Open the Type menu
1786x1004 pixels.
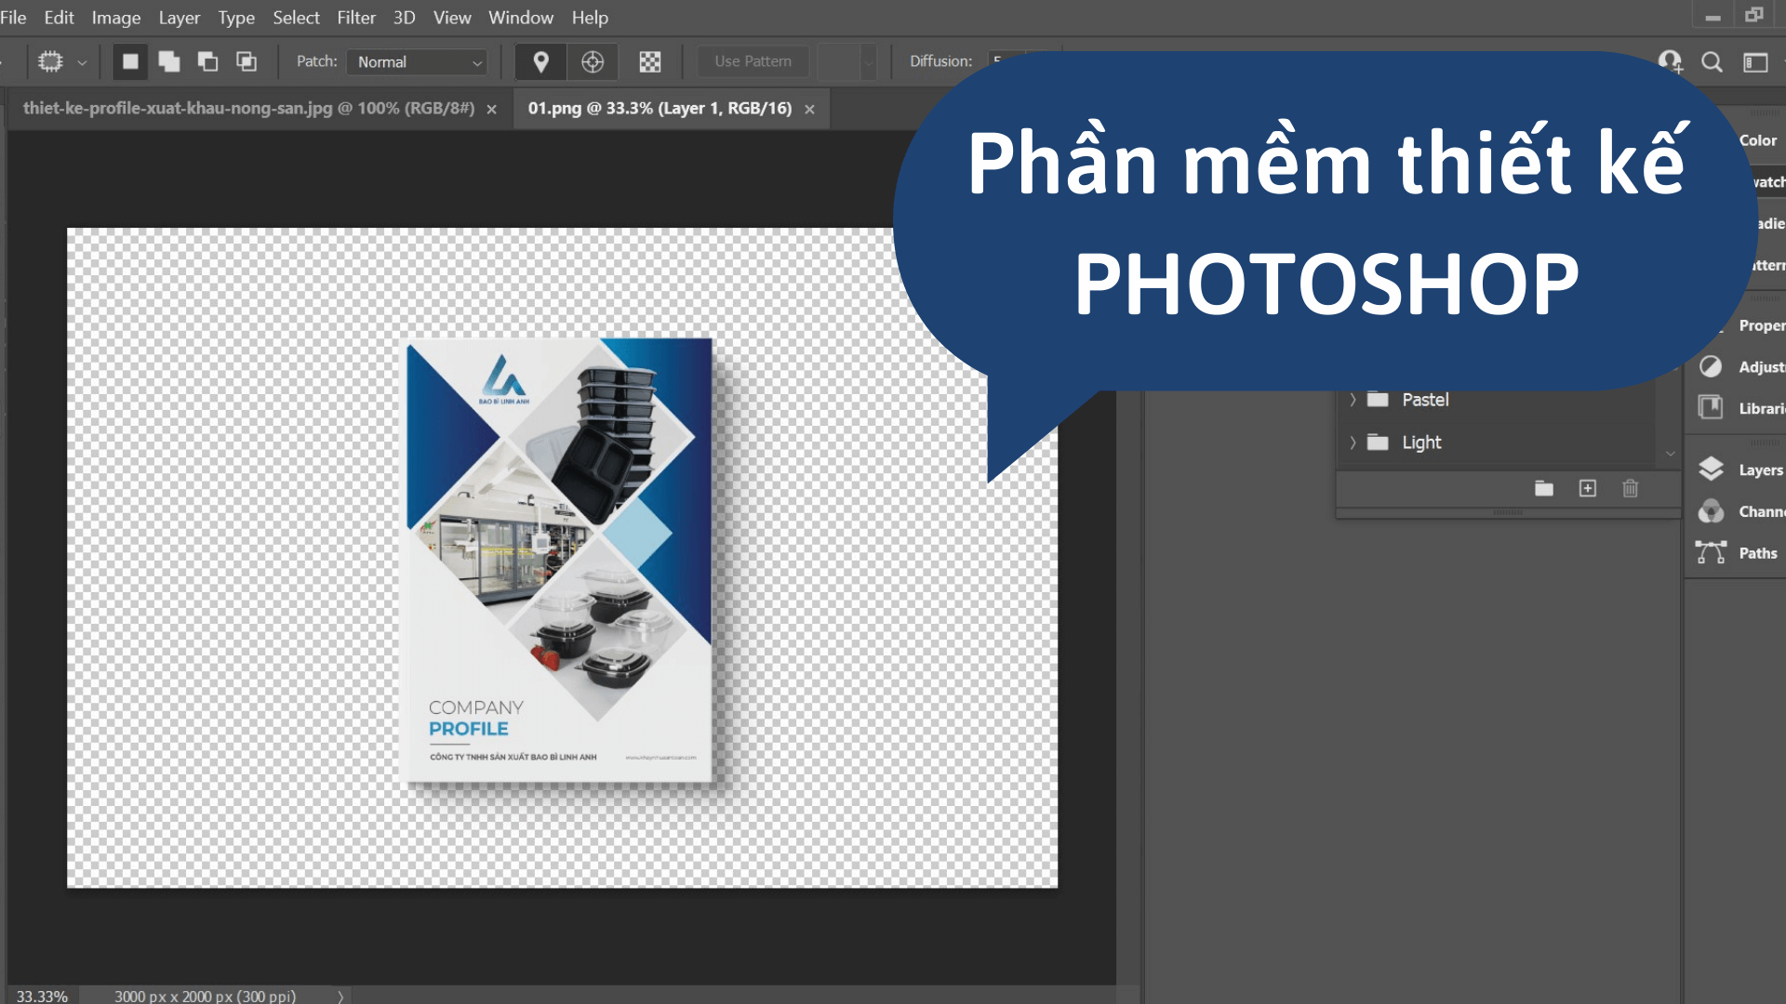click(236, 18)
